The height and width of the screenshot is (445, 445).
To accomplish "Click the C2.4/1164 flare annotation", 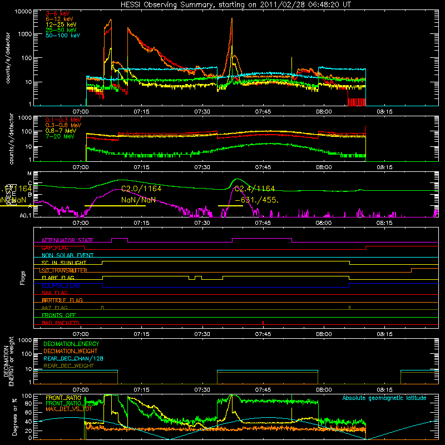I will 255,189.
